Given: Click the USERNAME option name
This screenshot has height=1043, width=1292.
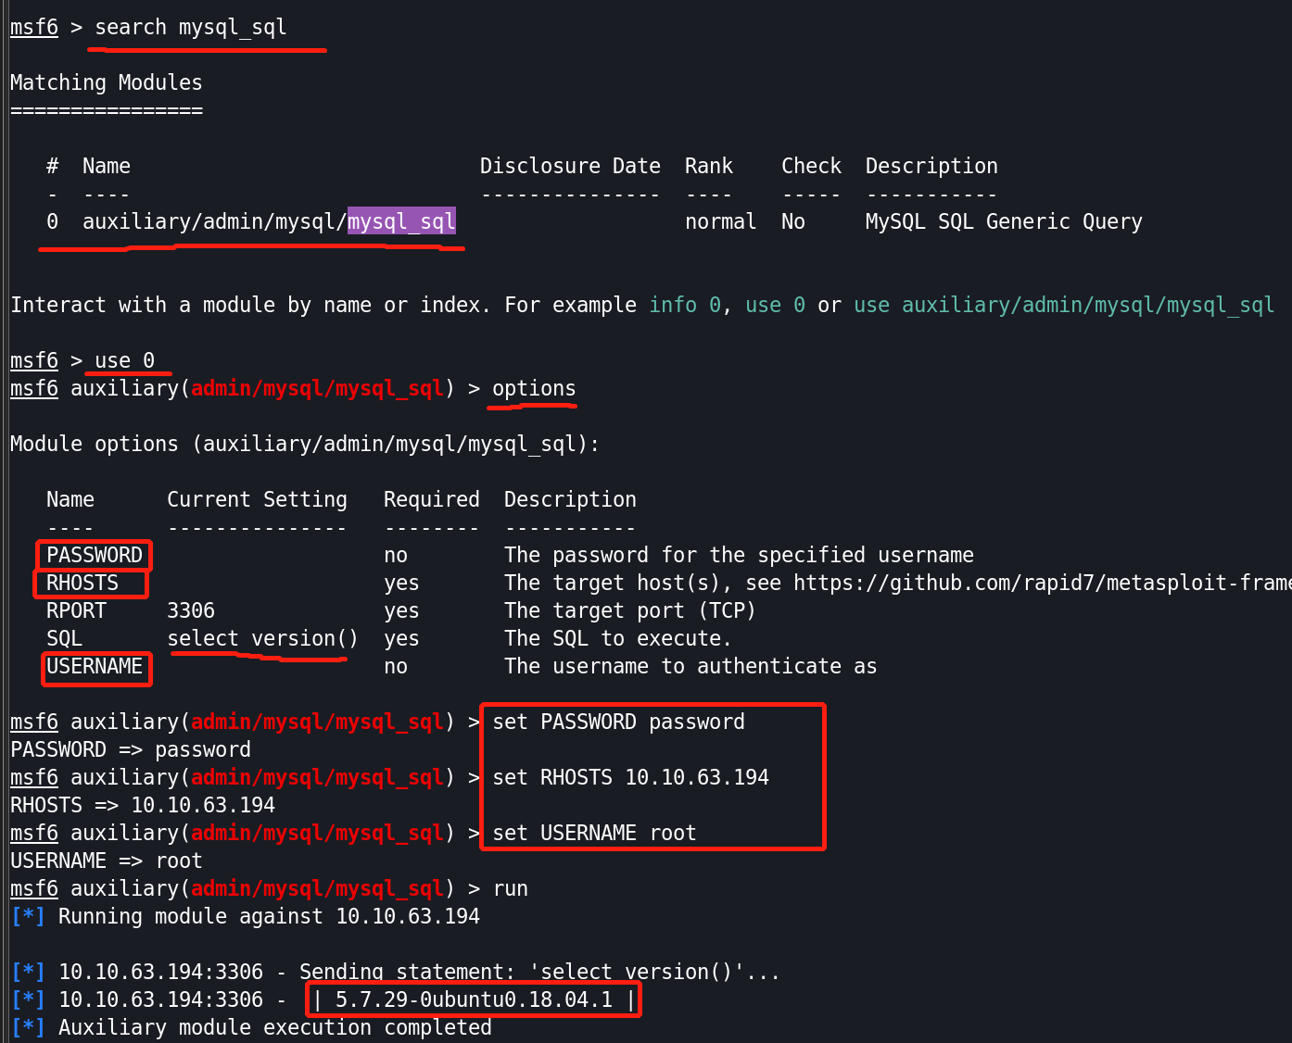Looking at the screenshot, I should (95, 666).
